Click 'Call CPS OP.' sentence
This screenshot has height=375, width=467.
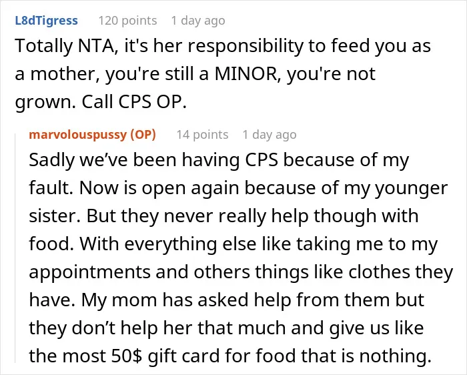pyautogui.click(x=134, y=101)
